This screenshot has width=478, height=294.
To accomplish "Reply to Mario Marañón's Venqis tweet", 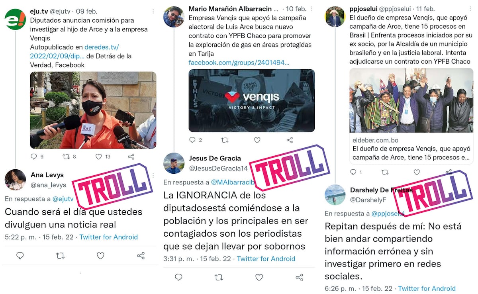I will pos(192,140).
